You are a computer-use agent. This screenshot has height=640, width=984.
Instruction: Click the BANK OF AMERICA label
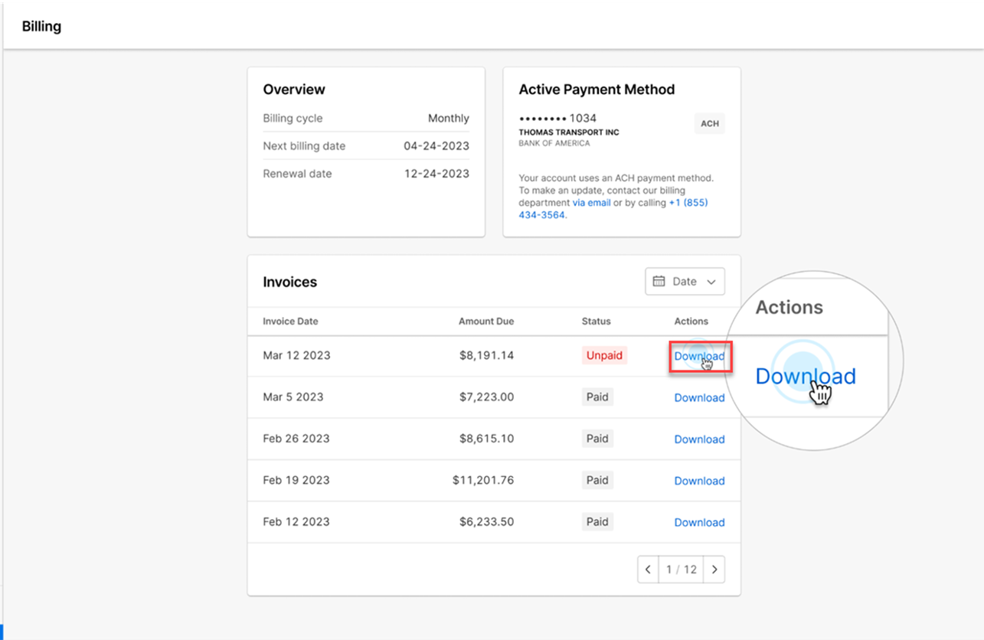pyautogui.click(x=554, y=143)
